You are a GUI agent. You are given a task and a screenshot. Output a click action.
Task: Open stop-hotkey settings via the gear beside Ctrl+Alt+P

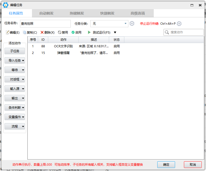point(179,24)
